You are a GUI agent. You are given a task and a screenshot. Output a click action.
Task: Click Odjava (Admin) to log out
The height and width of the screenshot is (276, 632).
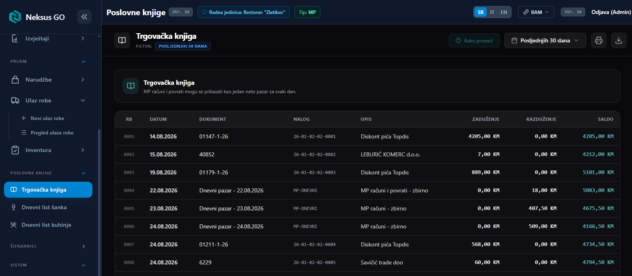point(611,12)
